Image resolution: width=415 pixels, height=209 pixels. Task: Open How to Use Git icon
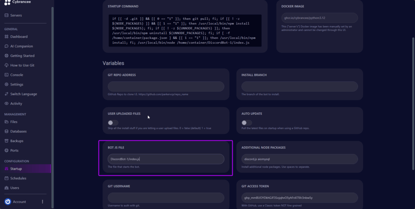point(6,65)
